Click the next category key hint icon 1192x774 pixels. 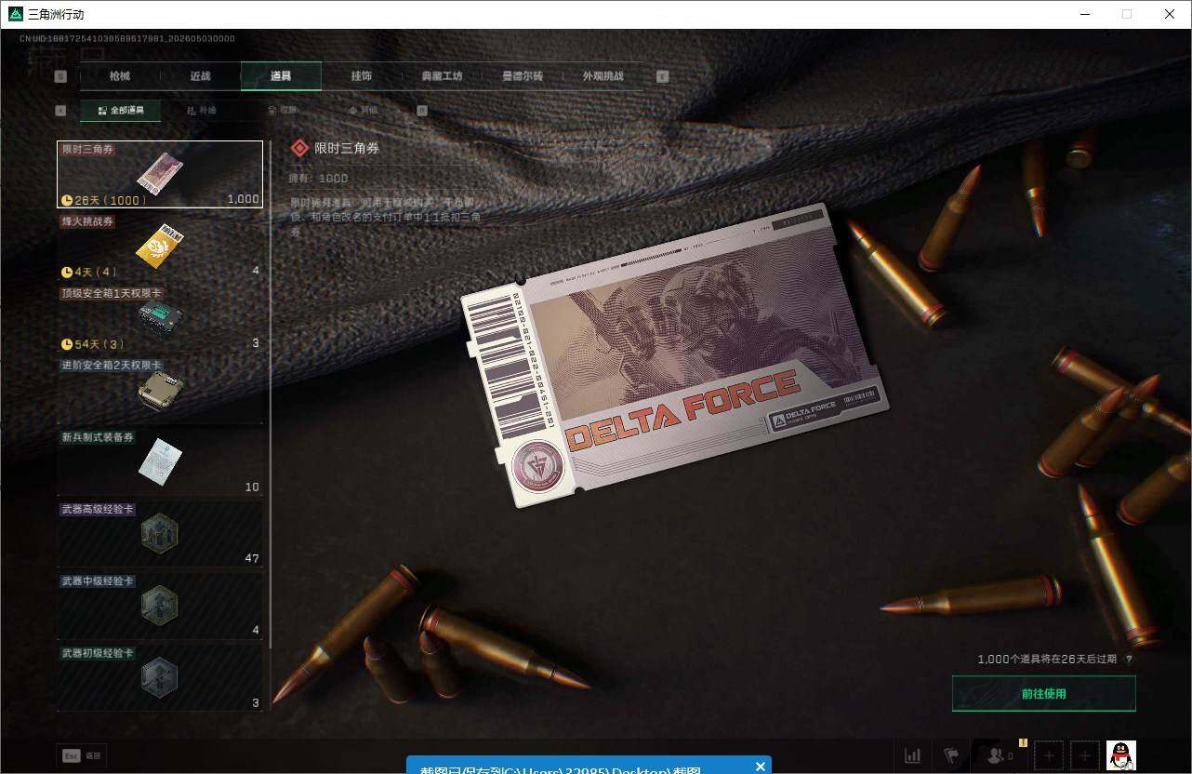point(663,76)
